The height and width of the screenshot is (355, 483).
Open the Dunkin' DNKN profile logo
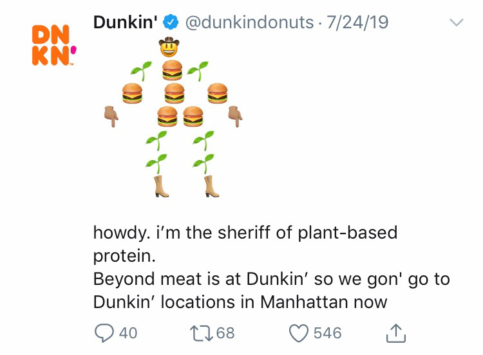point(54,45)
